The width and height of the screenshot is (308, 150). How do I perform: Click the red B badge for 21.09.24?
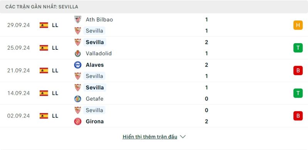tap(298, 71)
